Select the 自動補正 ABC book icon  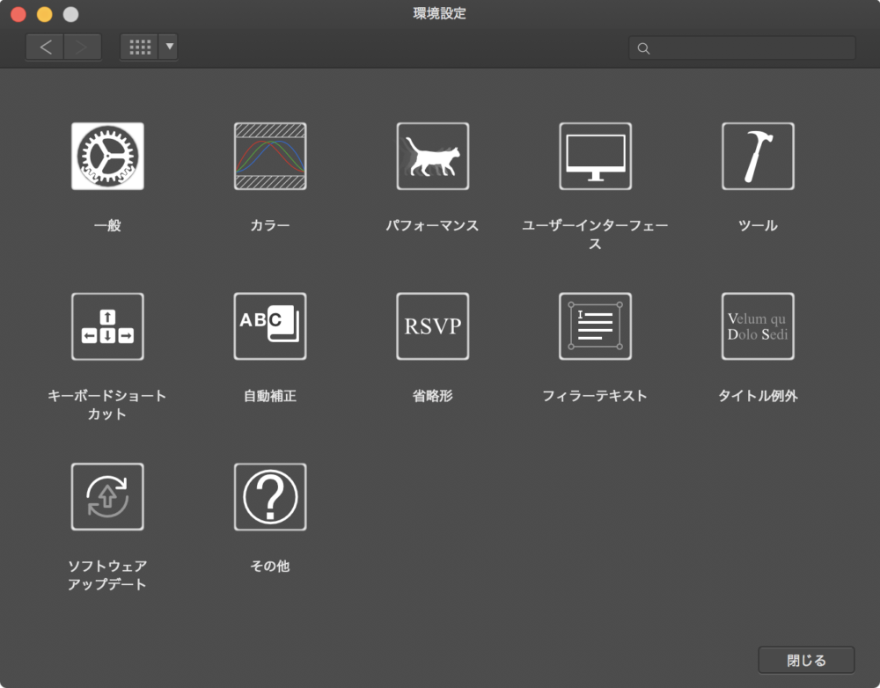click(269, 326)
